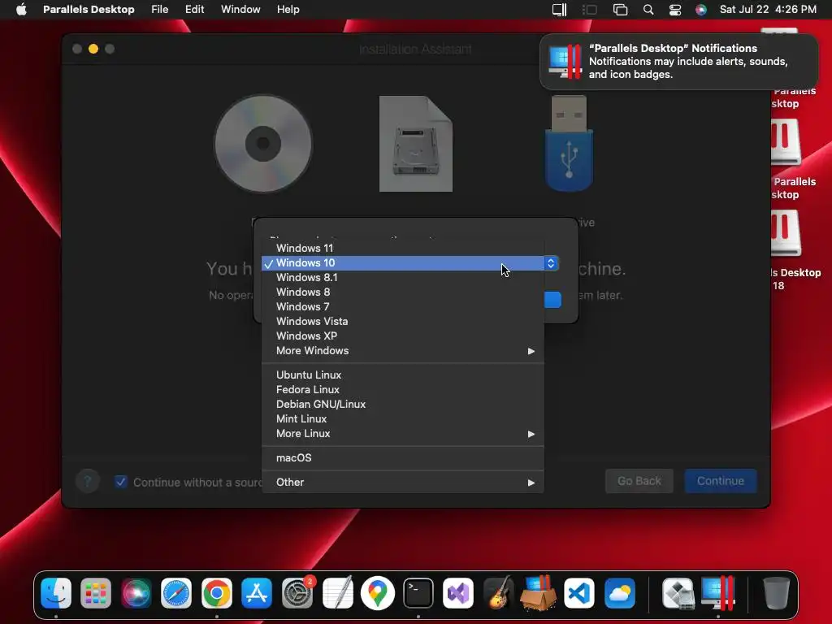Open Terminal from the Dock
Viewport: 832px width, 624px height.
click(418, 592)
